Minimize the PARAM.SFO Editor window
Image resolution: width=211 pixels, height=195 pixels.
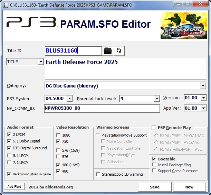tap(178, 4)
